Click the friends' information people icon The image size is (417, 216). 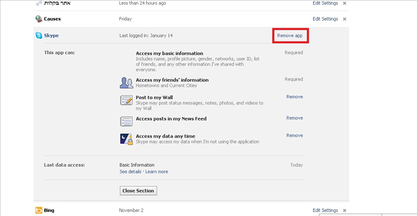(x=126, y=83)
